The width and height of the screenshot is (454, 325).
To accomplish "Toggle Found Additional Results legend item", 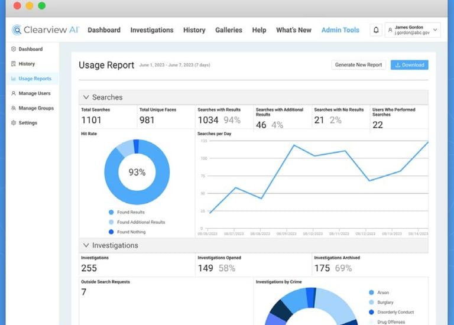I will 137,222.
